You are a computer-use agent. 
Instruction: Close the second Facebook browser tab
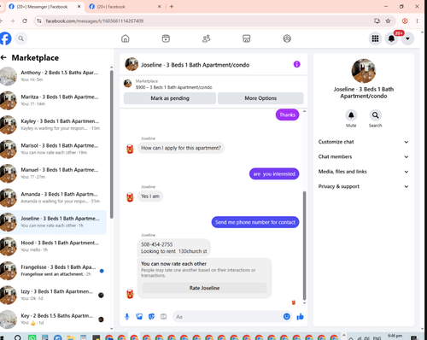point(160,7)
